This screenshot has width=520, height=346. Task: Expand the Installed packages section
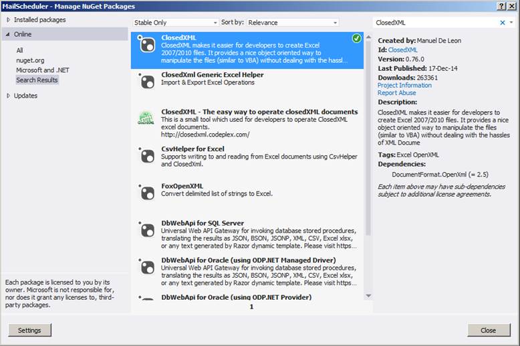coord(8,20)
